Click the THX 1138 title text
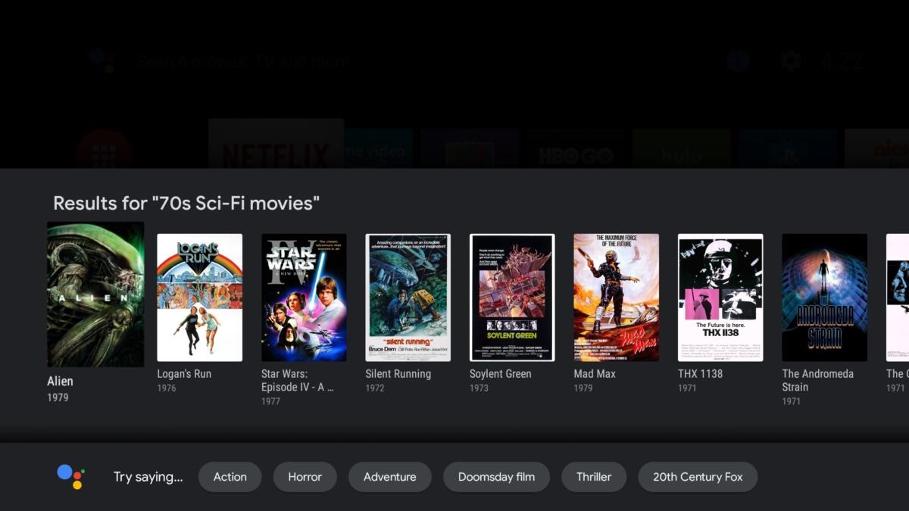Screen dimensions: 909x511 (701, 374)
